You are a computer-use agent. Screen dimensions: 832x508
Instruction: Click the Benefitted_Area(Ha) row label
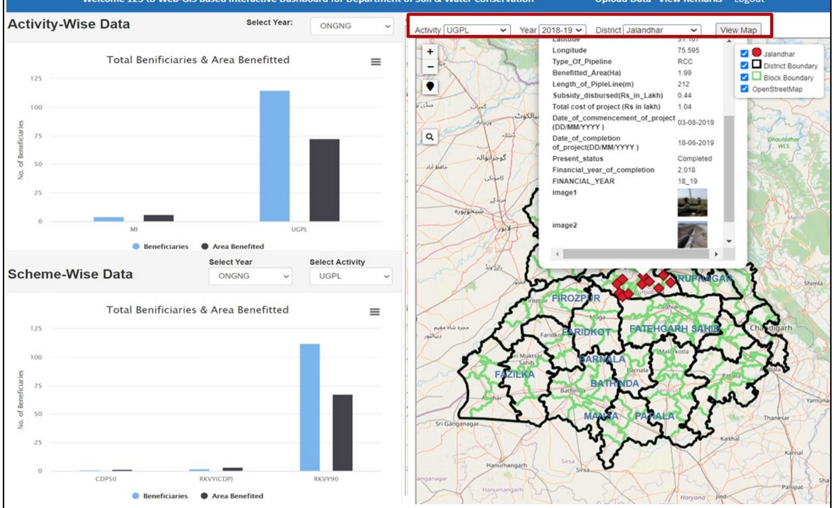(586, 73)
